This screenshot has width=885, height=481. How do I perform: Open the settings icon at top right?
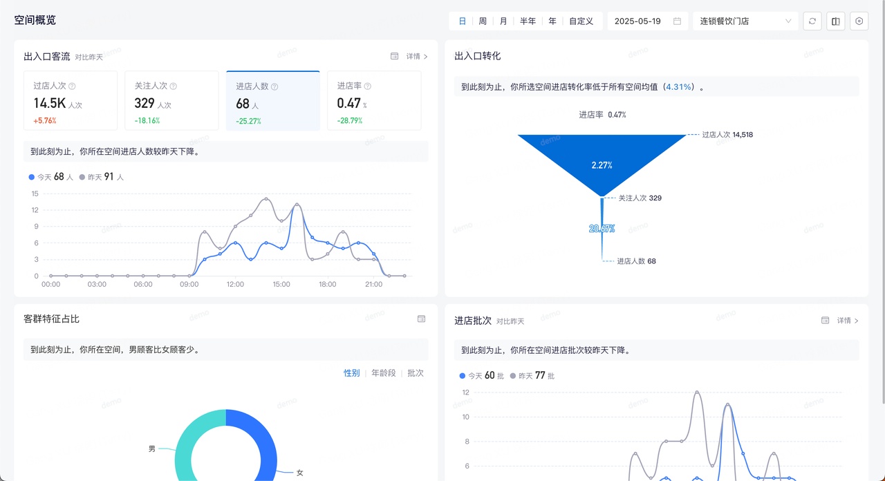pos(859,21)
